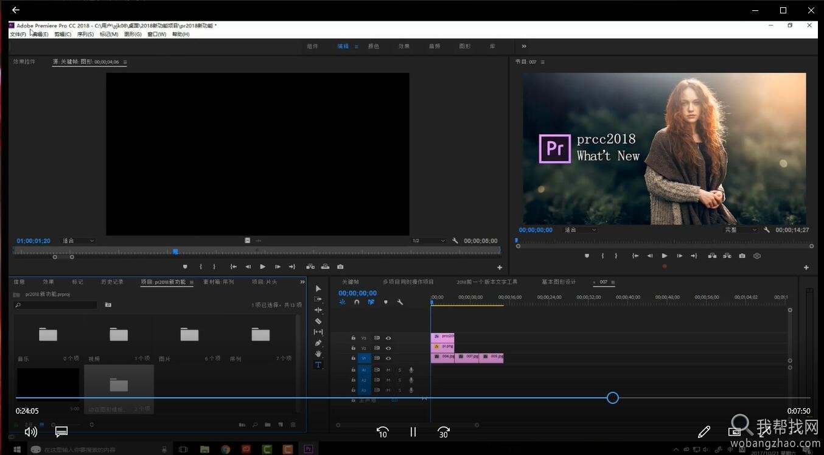Expand hidden project panel tabs chevrons

pyautogui.click(x=302, y=282)
